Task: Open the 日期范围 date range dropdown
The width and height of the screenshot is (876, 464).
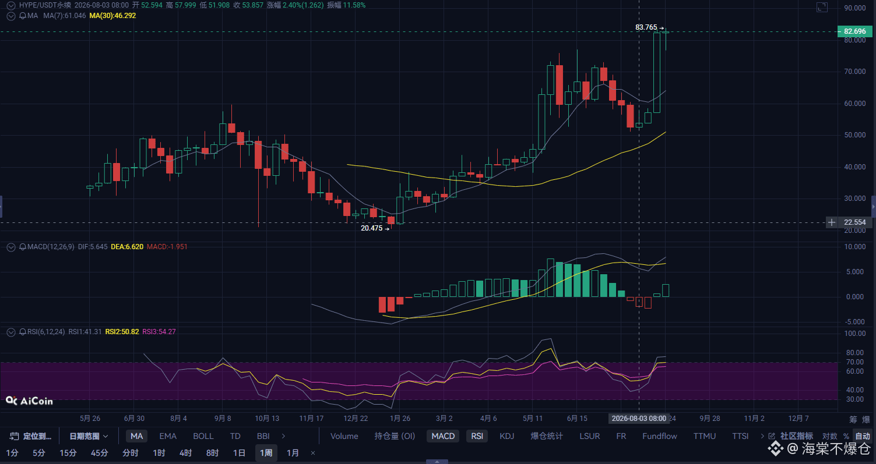Action: [89, 436]
